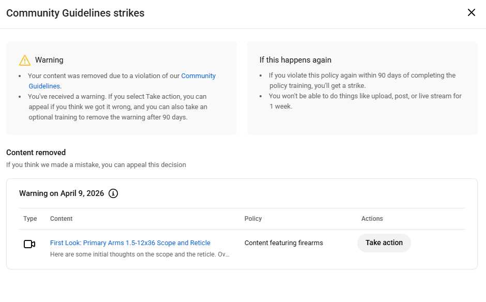Click the Policy column header
Screen dimensions: 486x302
coord(253,219)
